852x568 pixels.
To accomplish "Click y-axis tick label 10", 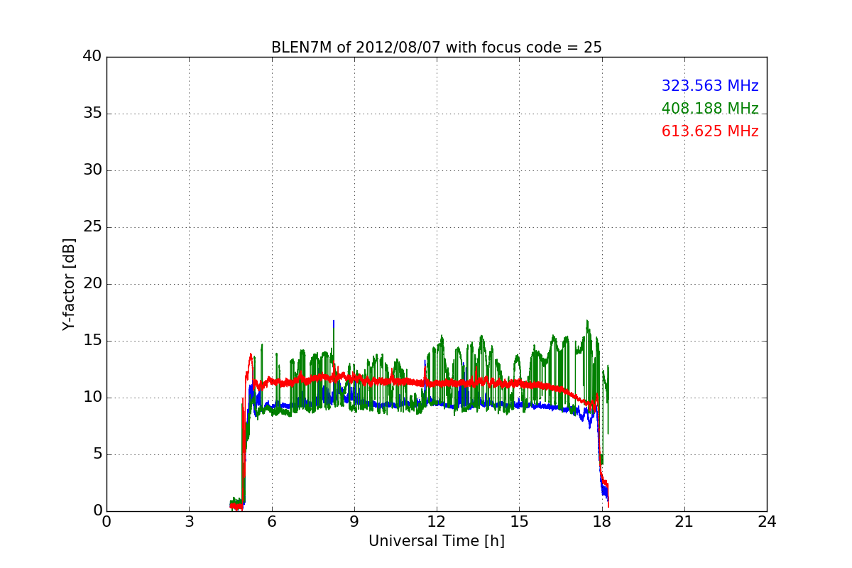I will [x=92, y=398].
